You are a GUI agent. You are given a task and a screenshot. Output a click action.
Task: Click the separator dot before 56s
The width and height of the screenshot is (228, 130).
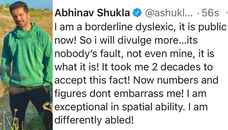199,13
